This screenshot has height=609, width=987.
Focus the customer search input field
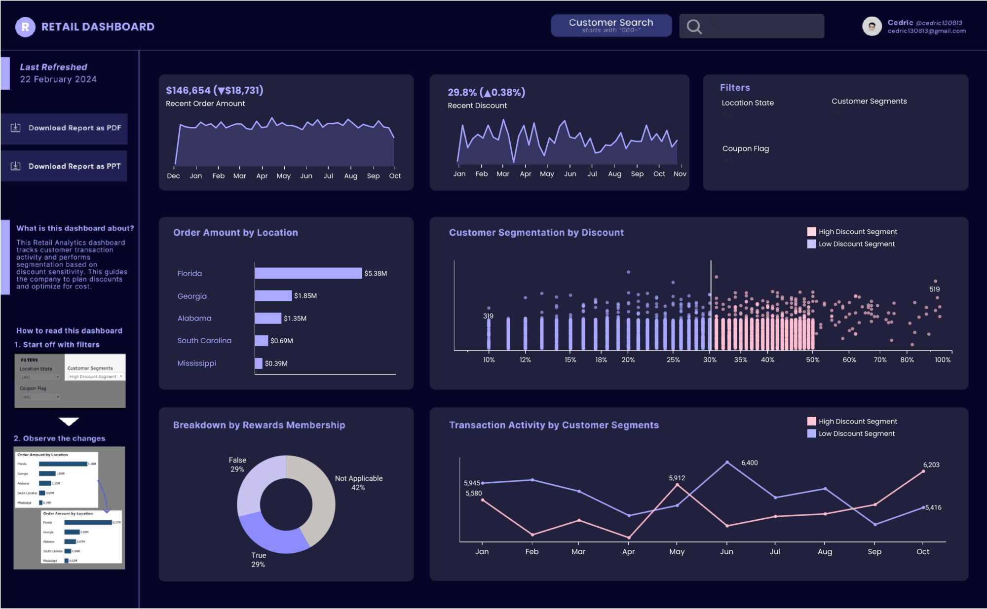pyautogui.click(x=752, y=26)
